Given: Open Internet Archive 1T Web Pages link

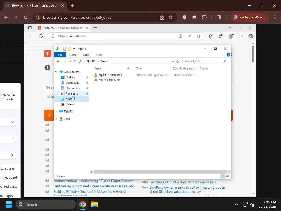Looking at the screenshot, I should [94, 181].
